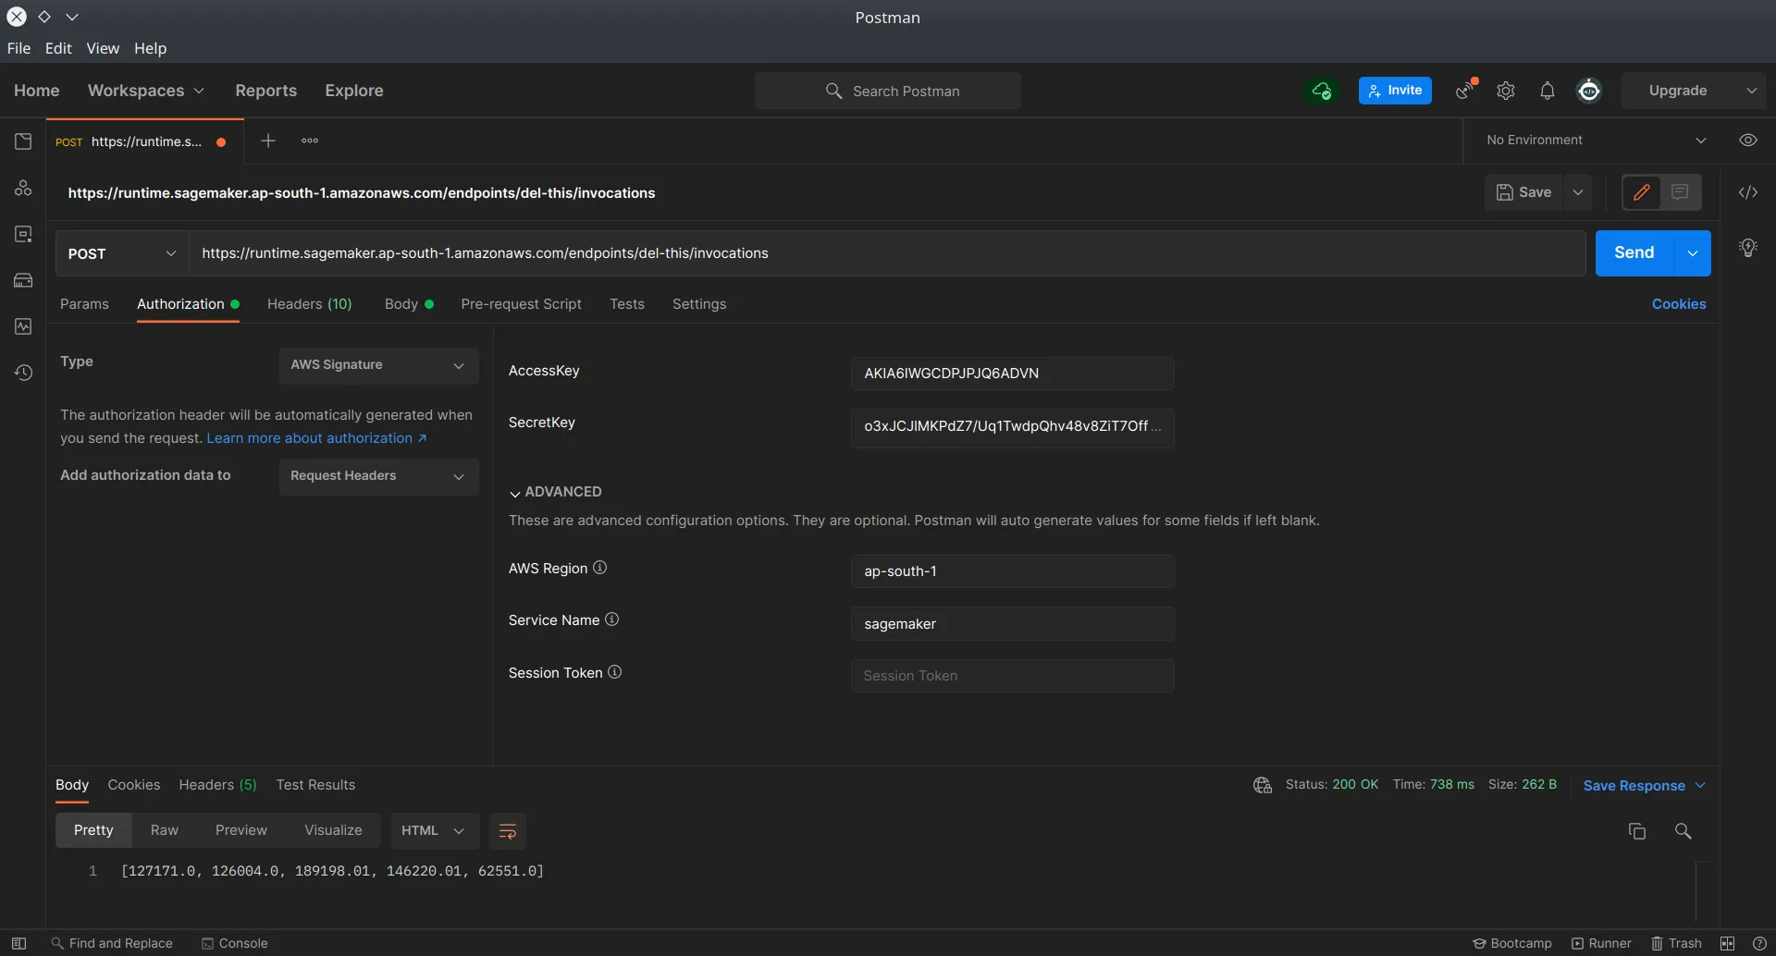The width and height of the screenshot is (1776, 956).
Task: Open the tab options ellipsis menu
Action: [x=310, y=141]
